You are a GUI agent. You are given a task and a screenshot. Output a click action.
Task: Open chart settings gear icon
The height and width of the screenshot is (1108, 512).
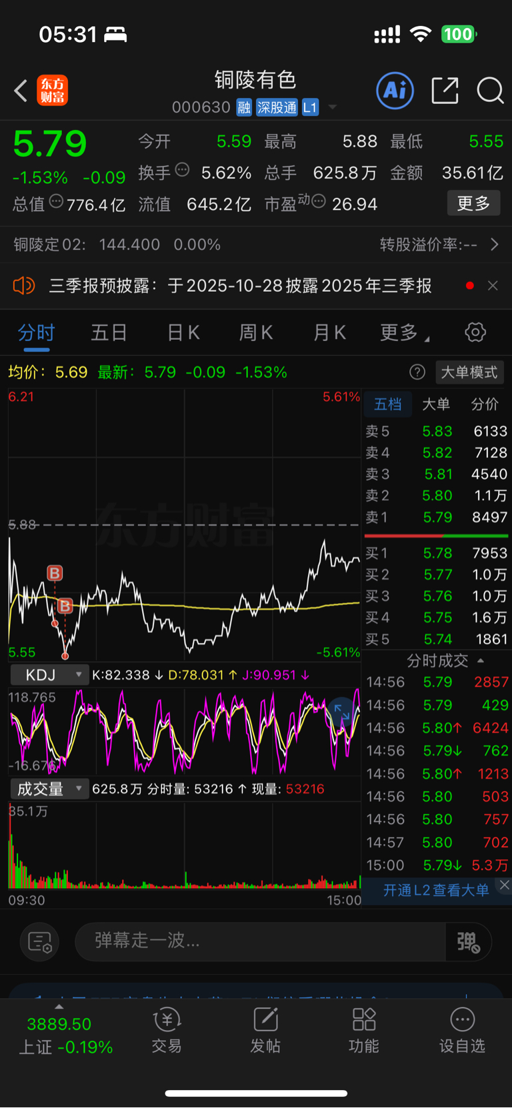(x=475, y=332)
